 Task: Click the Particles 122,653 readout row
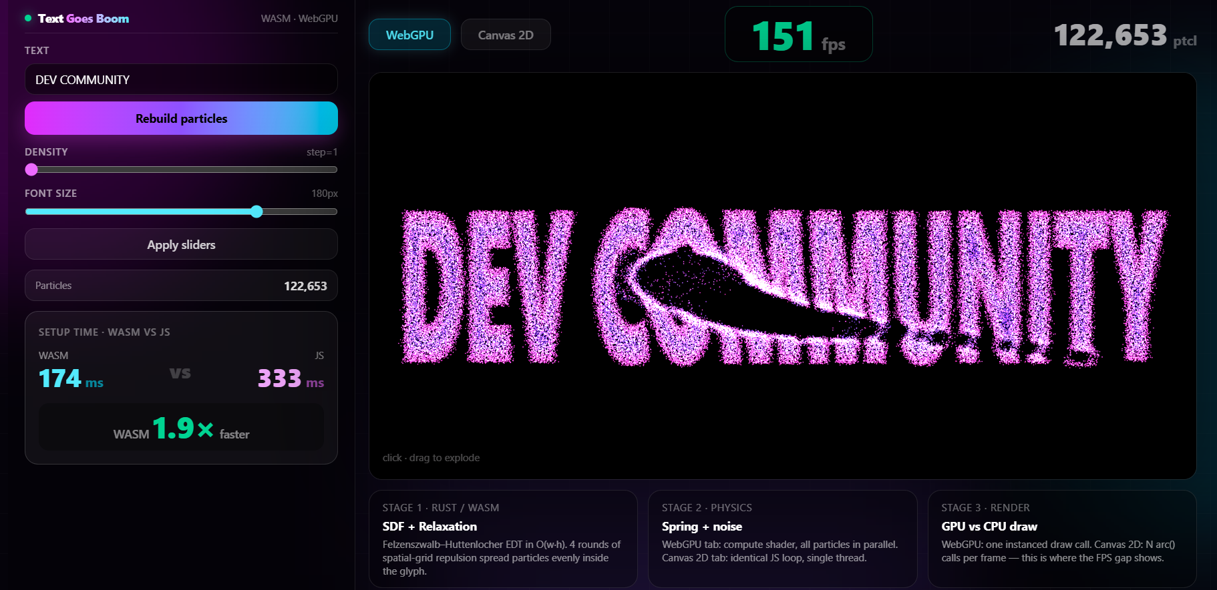click(181, 285)
